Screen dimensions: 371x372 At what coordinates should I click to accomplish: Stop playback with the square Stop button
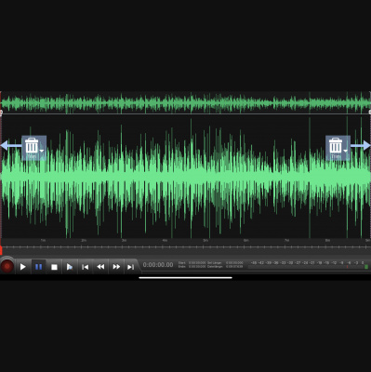(54, 267)
